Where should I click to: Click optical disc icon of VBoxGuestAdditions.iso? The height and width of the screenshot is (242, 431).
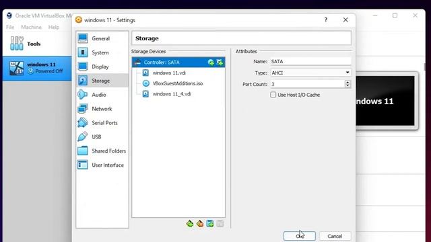coord(145,83)
